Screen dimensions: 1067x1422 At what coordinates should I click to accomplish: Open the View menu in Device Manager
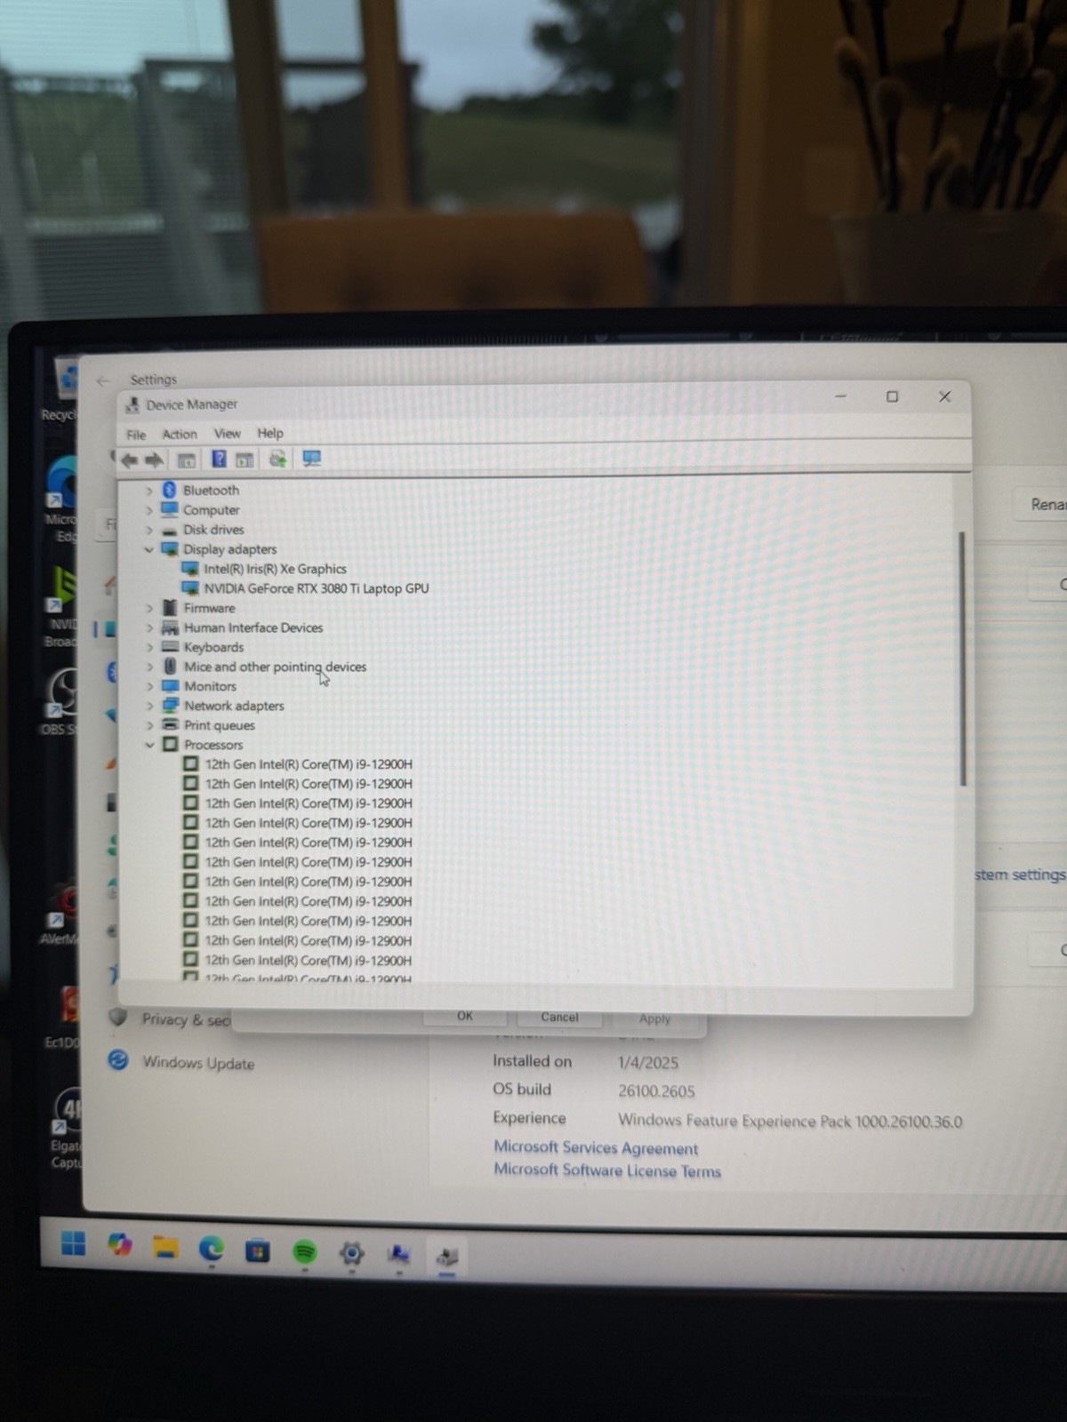coord(228,433)
